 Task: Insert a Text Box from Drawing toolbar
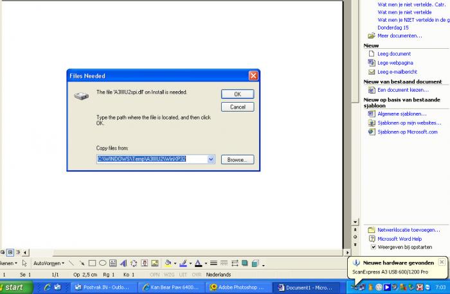click(113, 263)
